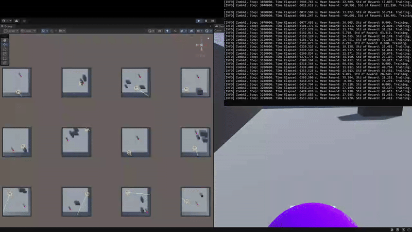Click the console line for Step 3290000
The height and width of the screenshot is (232, 412).
pos(318,98)
